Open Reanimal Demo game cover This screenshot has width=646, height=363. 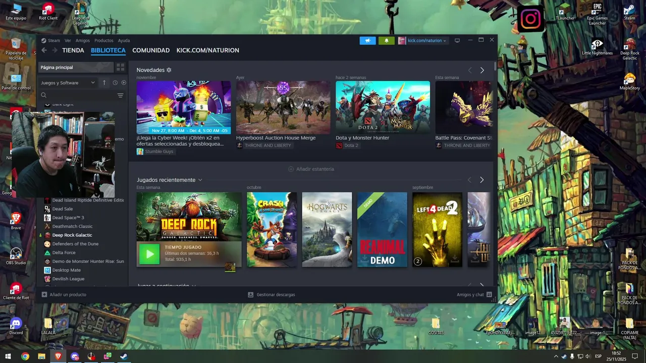(382, 229)
